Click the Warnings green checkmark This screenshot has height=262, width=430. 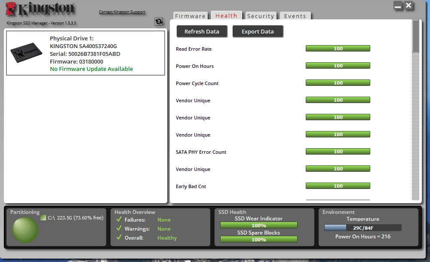coord(119,228)
